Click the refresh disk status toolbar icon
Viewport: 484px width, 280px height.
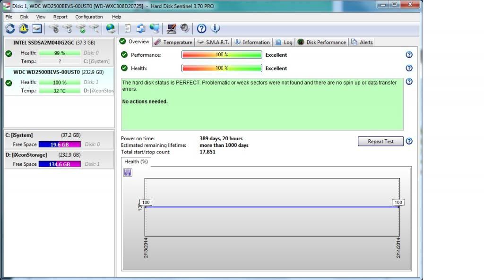tap(10, 29)
